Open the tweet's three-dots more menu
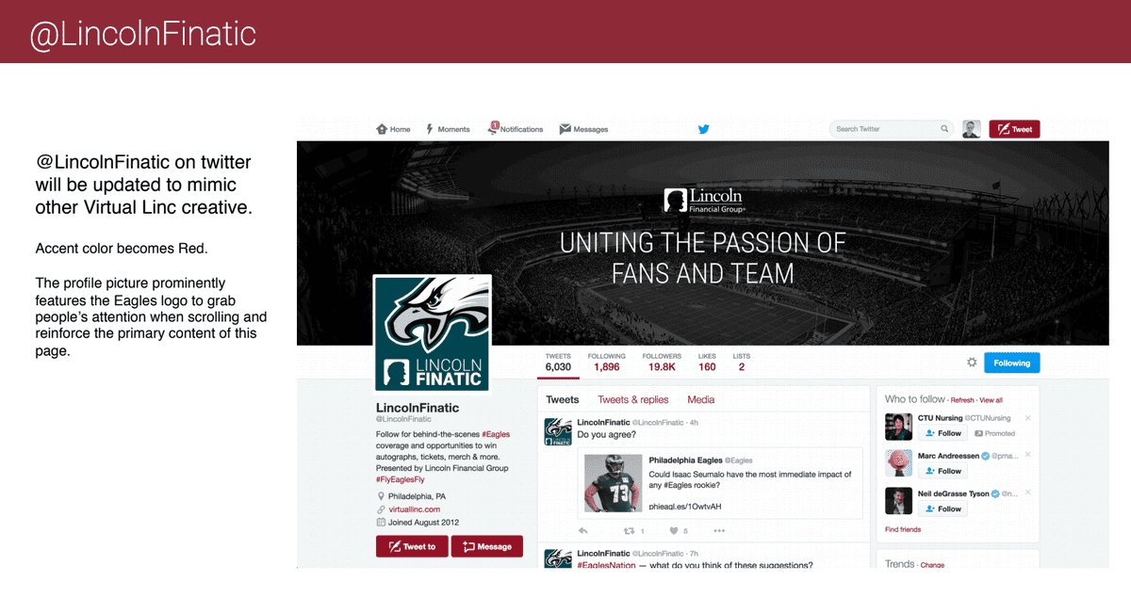This screenshot has height=598, width=1131. click(x=719, y=530)
